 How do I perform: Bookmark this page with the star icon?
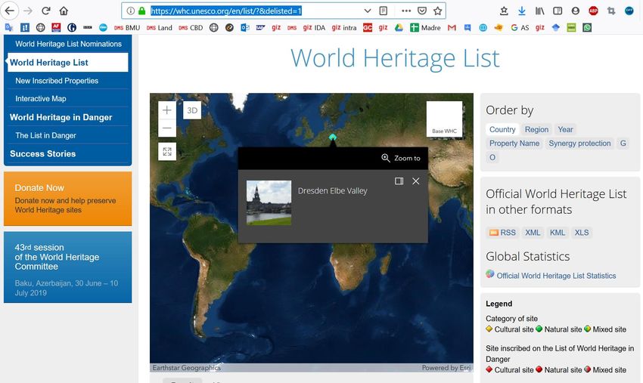[x=437, y=11]
